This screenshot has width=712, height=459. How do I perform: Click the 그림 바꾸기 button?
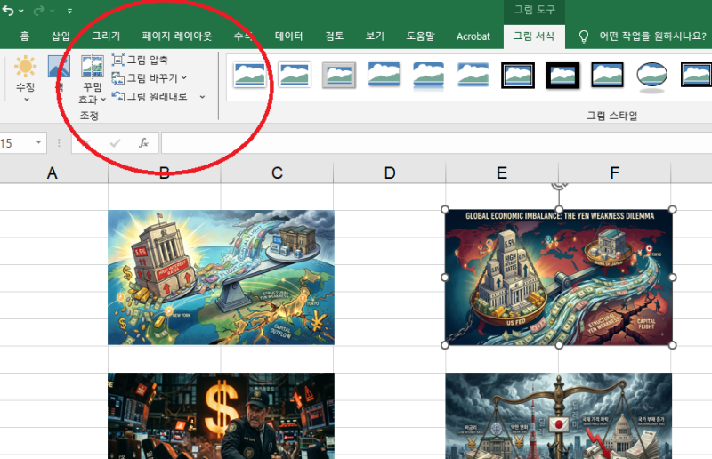(145, 78)
